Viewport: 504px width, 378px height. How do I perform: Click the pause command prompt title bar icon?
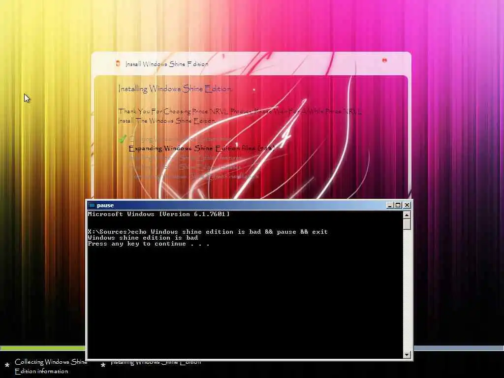[x=92, y=205]
